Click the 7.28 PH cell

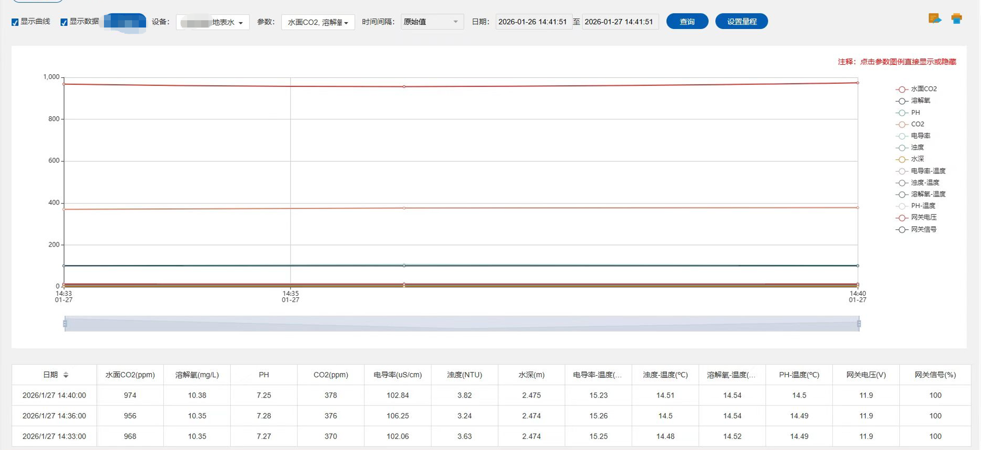point(264,416)
